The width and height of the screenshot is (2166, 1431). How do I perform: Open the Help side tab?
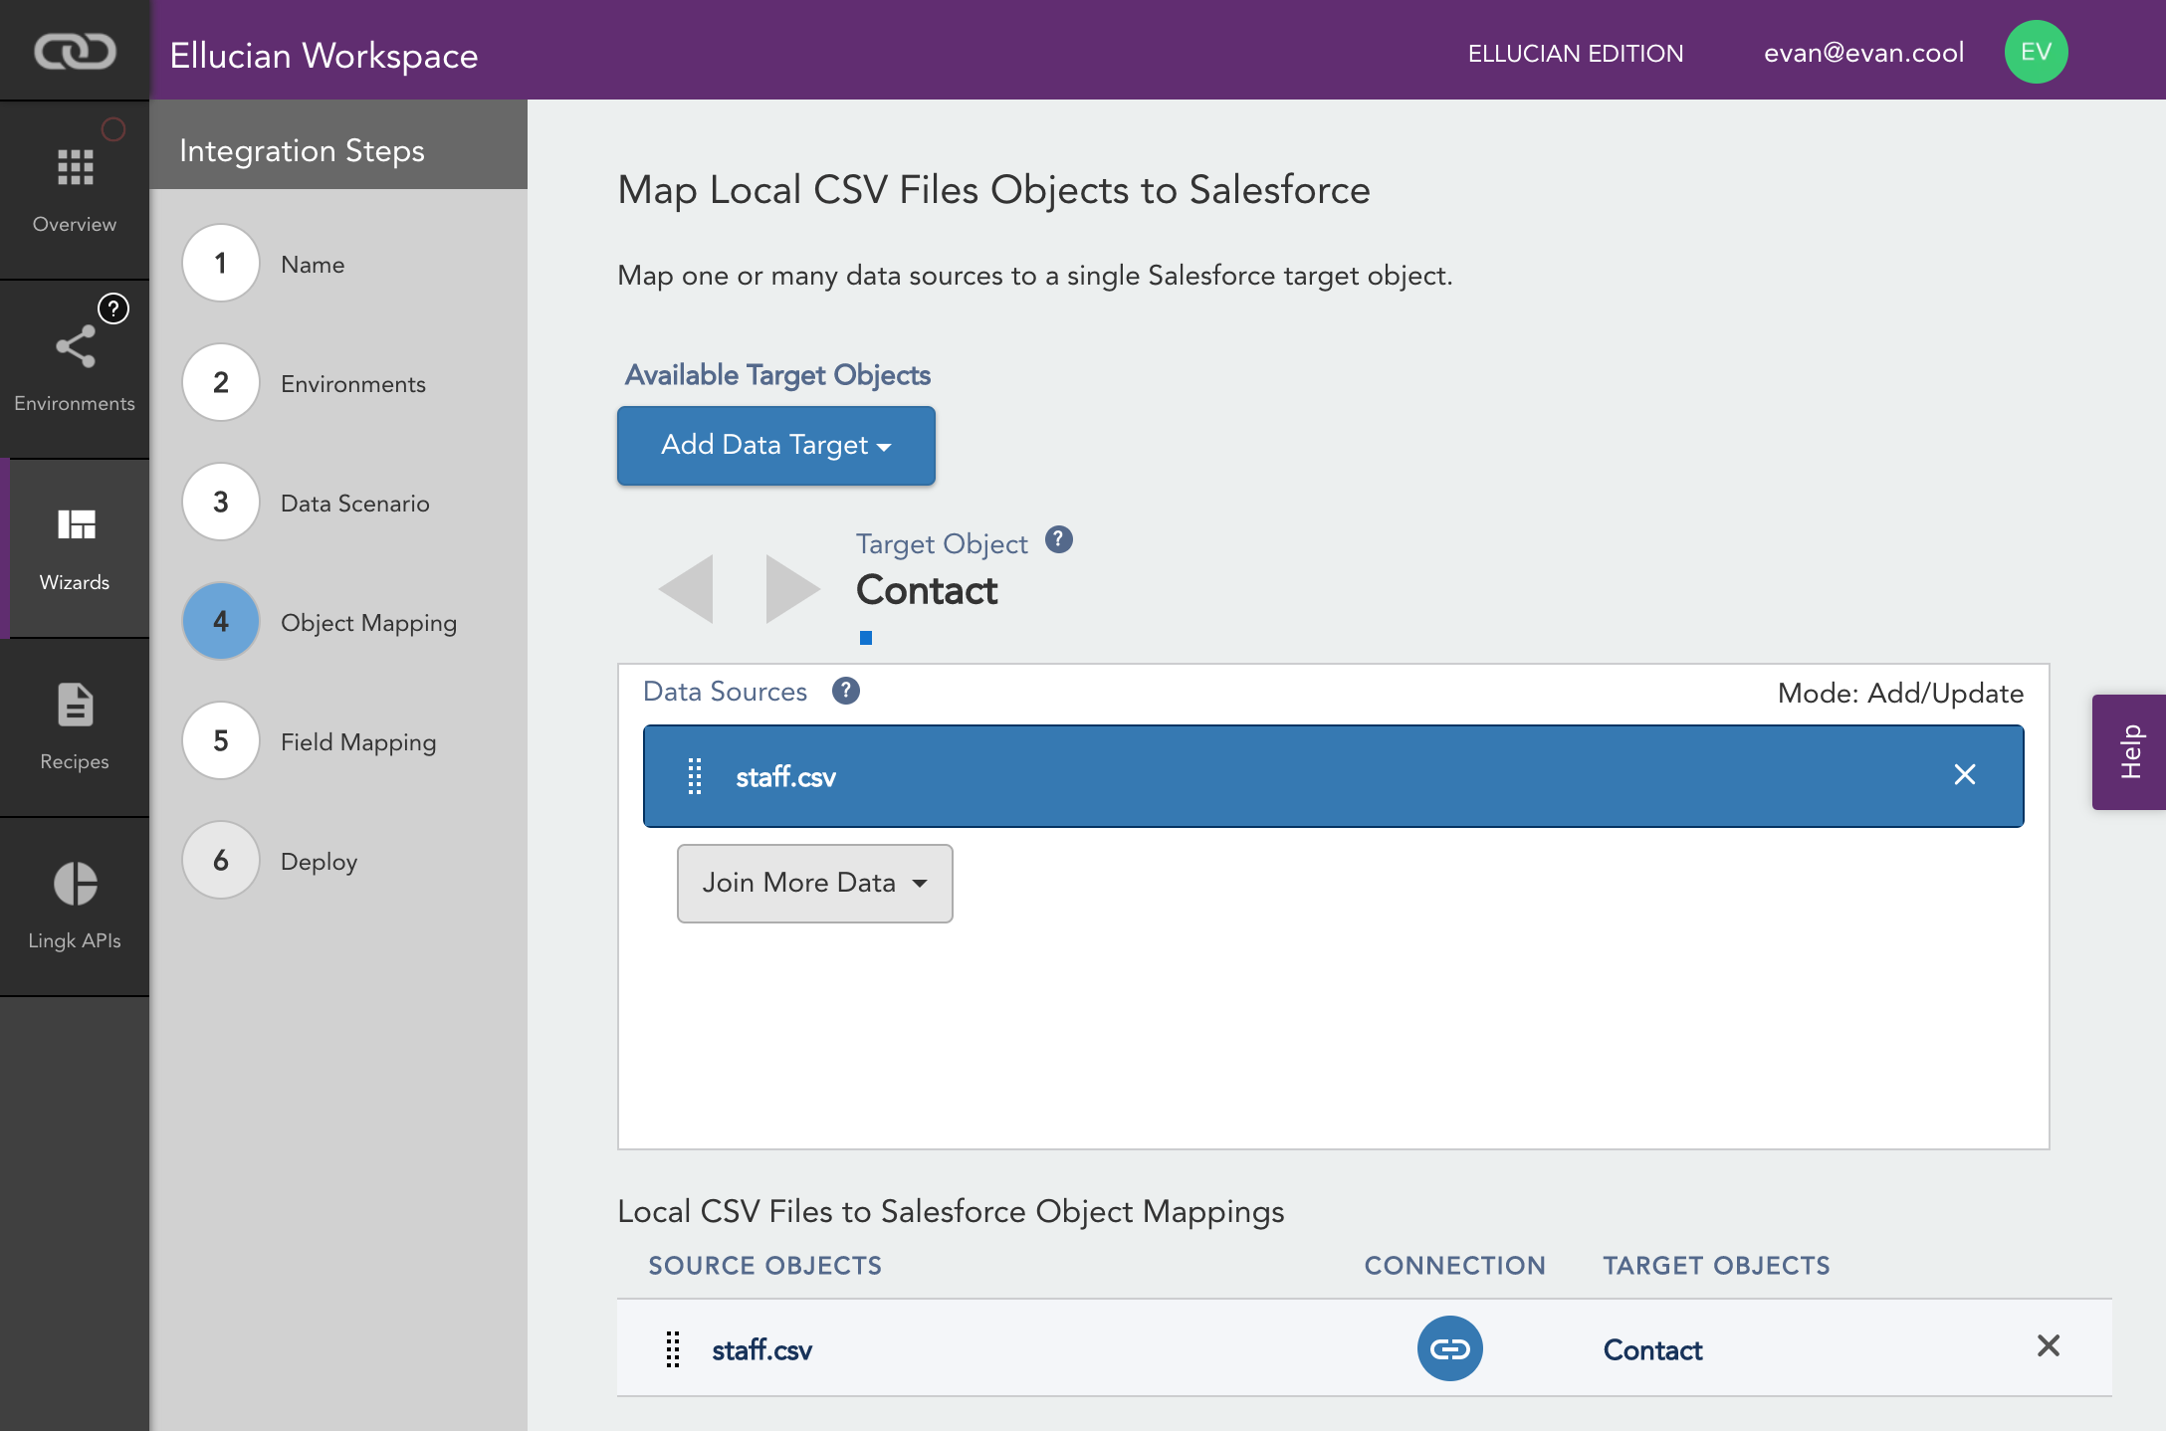click(x=2129, y=752)
